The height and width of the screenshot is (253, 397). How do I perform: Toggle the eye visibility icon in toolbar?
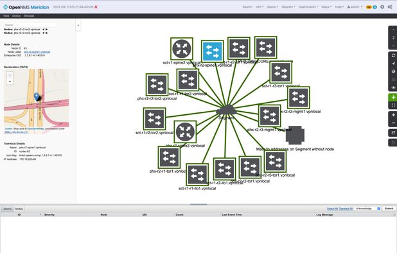[393, 87]
